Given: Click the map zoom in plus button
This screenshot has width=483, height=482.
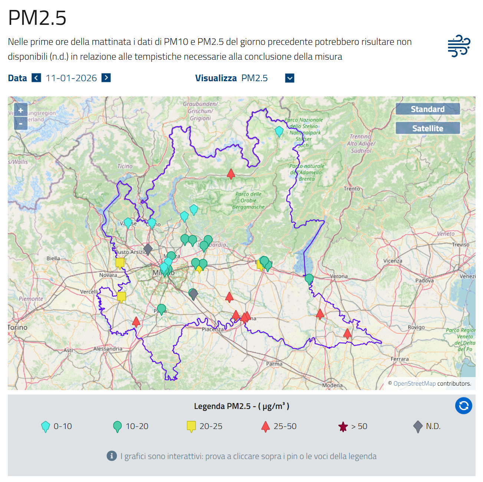Looking at the screenshot, I should click(x=21, y=110).
